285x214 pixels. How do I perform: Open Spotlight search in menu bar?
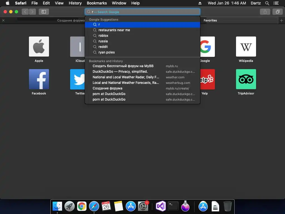click(x=267, y=3)
